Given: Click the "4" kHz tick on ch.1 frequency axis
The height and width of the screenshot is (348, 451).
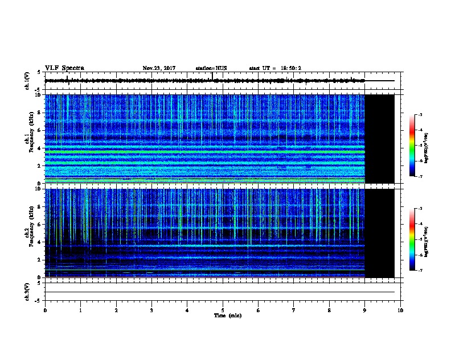Looking at the screenshot, I should (x=39, y=148).
